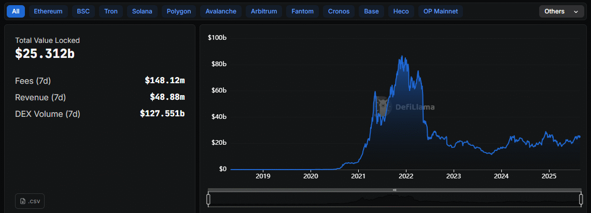591x213 pixels.
Task: Select the All chains tab
Action: tap(16, 11)
